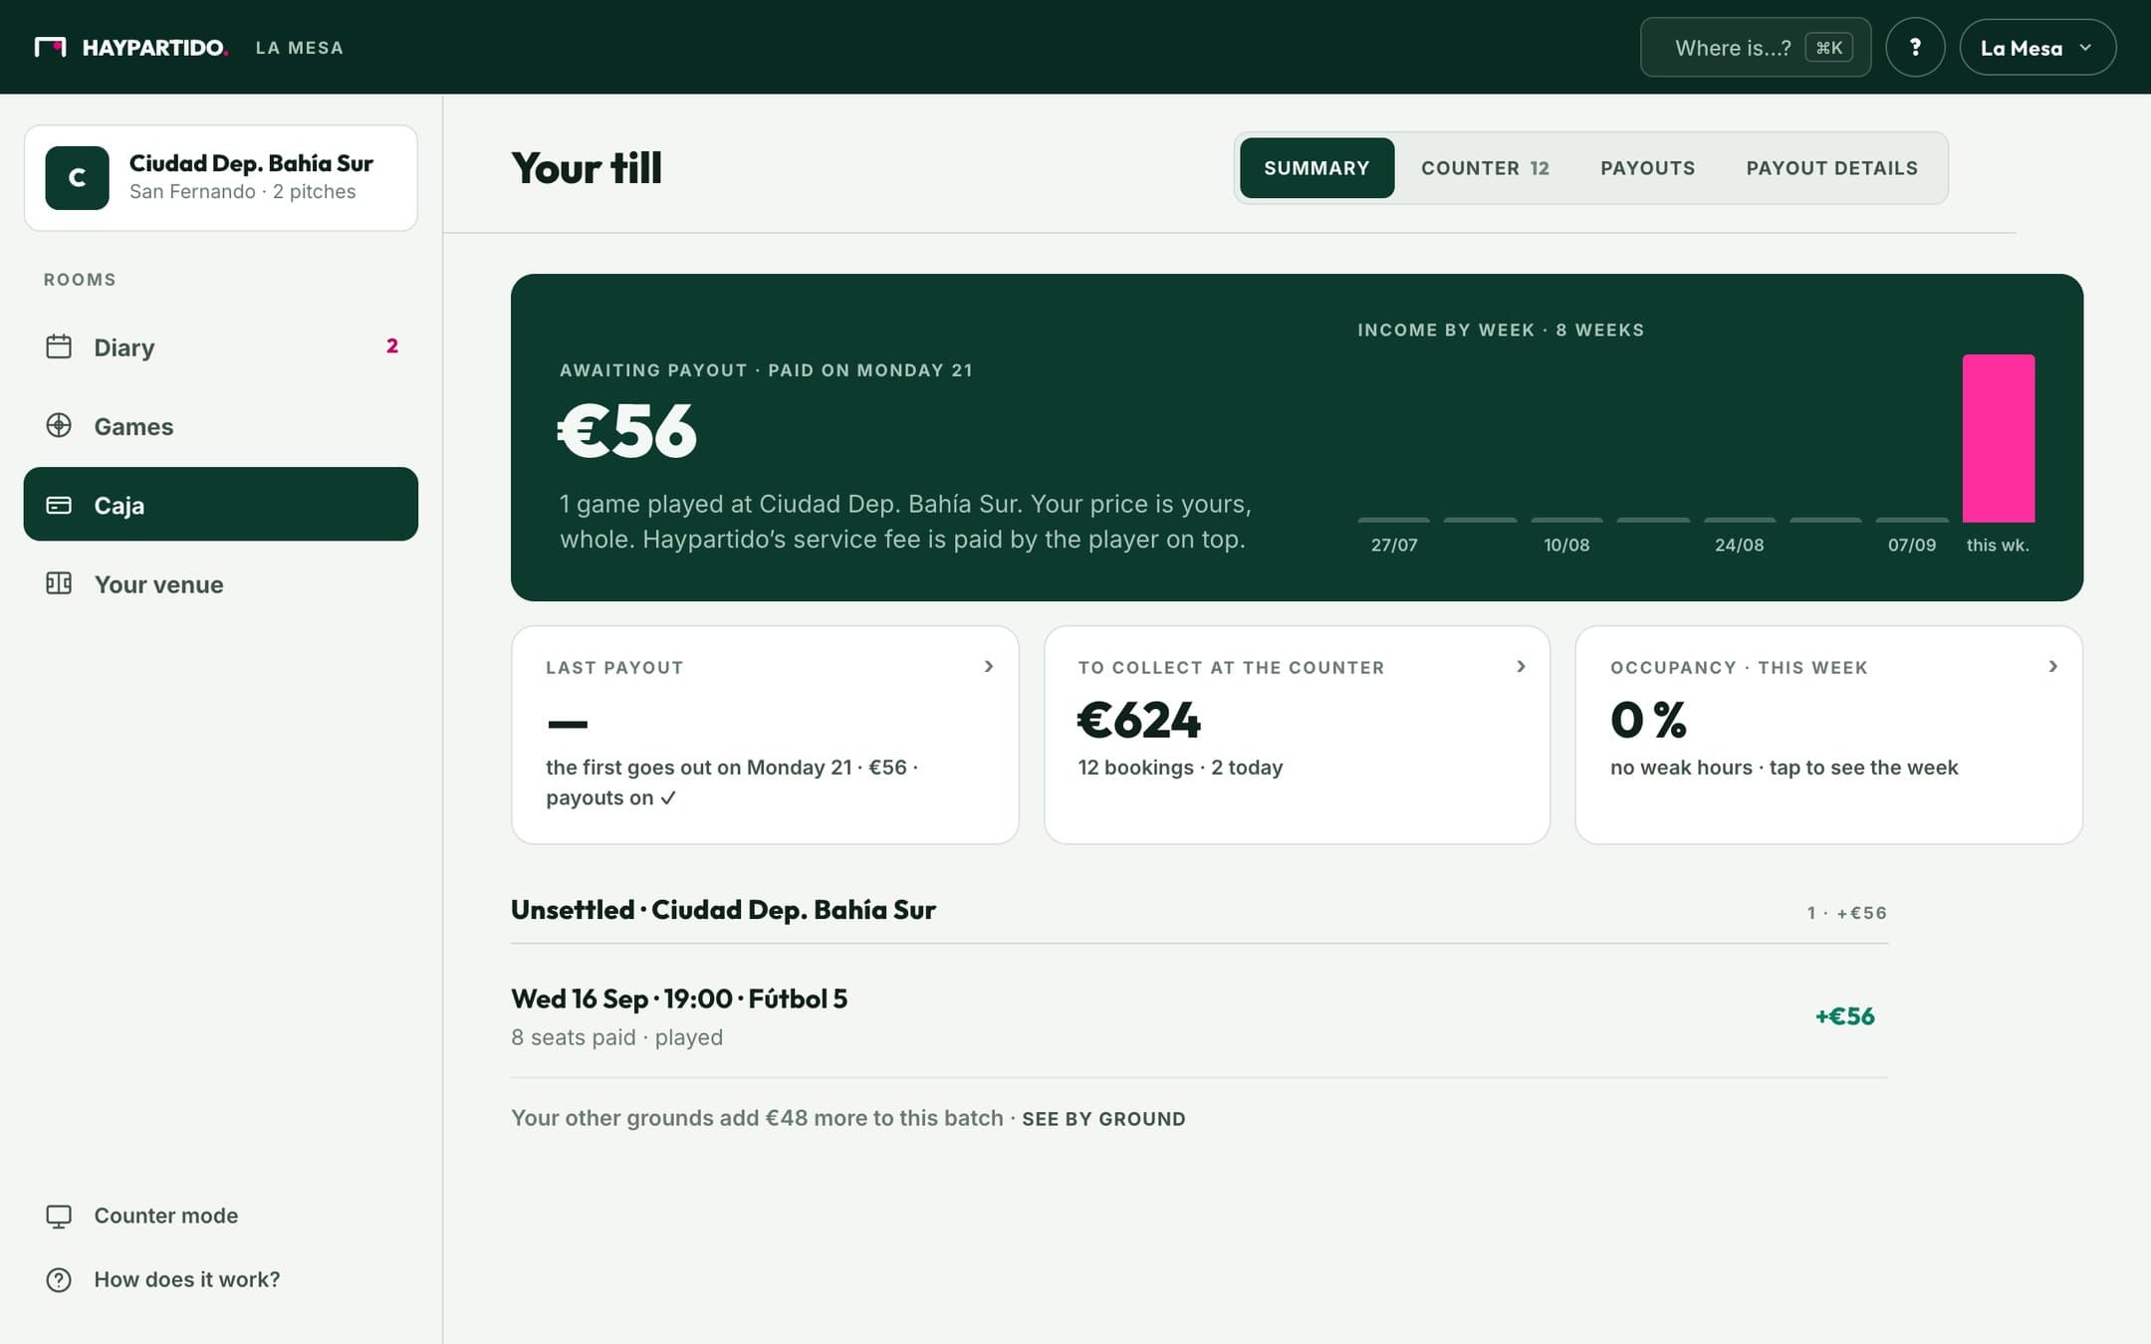
Task: Open the Games ball icon
Action: coord(59,425)
